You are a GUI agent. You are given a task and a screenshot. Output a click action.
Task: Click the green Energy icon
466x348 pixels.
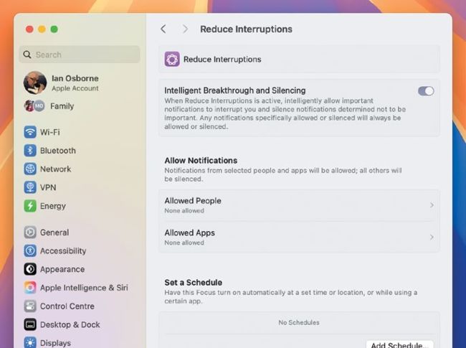click(30, 206)
